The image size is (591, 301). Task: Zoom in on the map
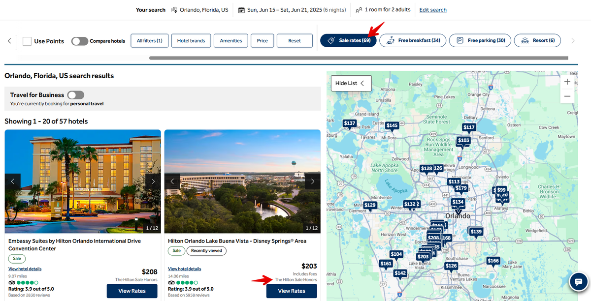click(567, 82)
